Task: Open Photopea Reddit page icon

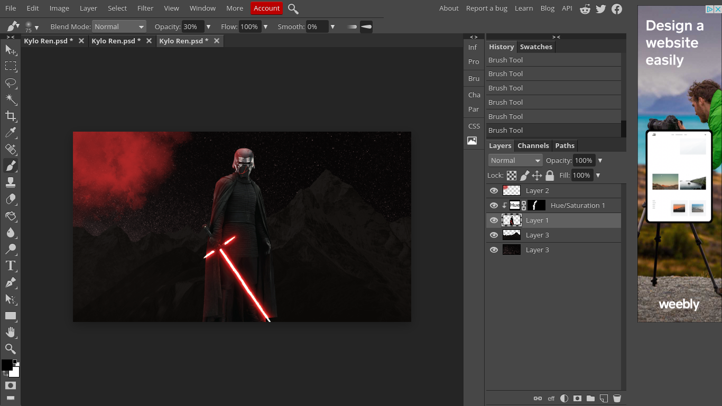Action: pos(585,8)
